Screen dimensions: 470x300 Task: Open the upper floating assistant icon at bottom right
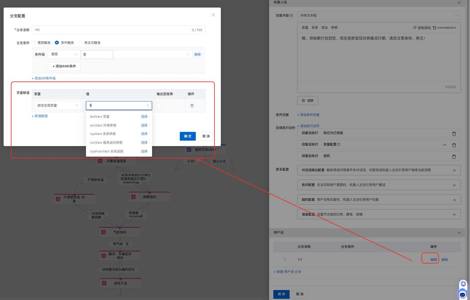click(463, 284)
